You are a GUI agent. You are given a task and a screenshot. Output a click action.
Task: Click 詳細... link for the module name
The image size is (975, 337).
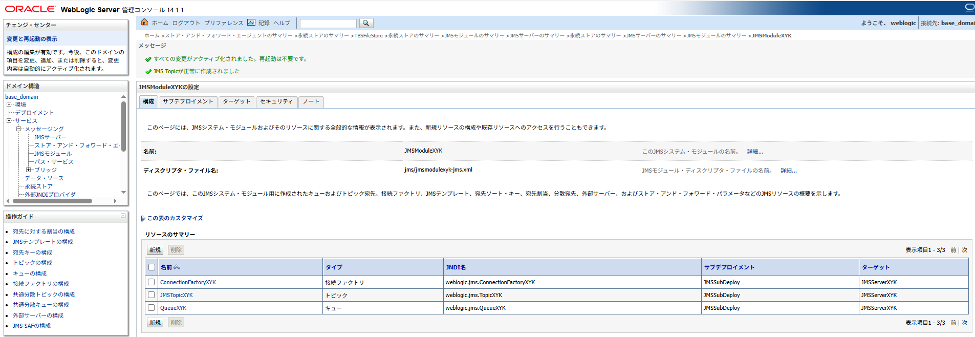pos(755,152)
